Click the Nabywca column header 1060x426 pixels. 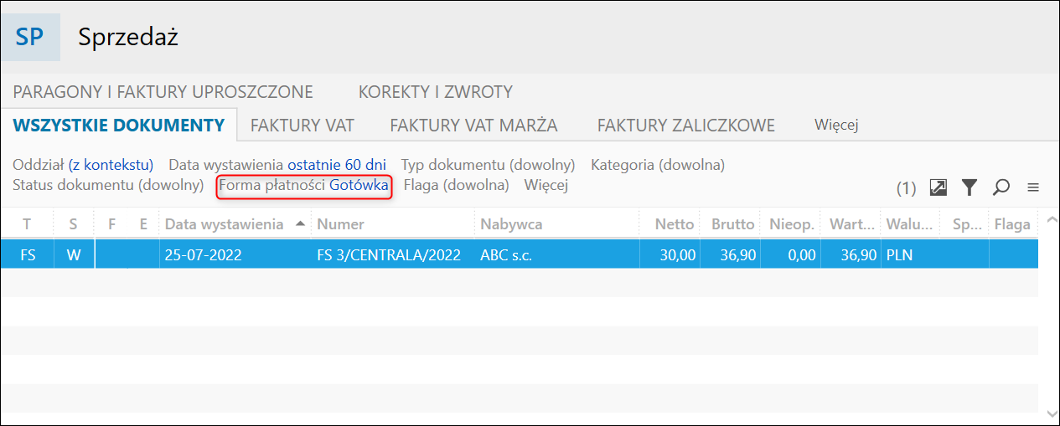(511, 224)
